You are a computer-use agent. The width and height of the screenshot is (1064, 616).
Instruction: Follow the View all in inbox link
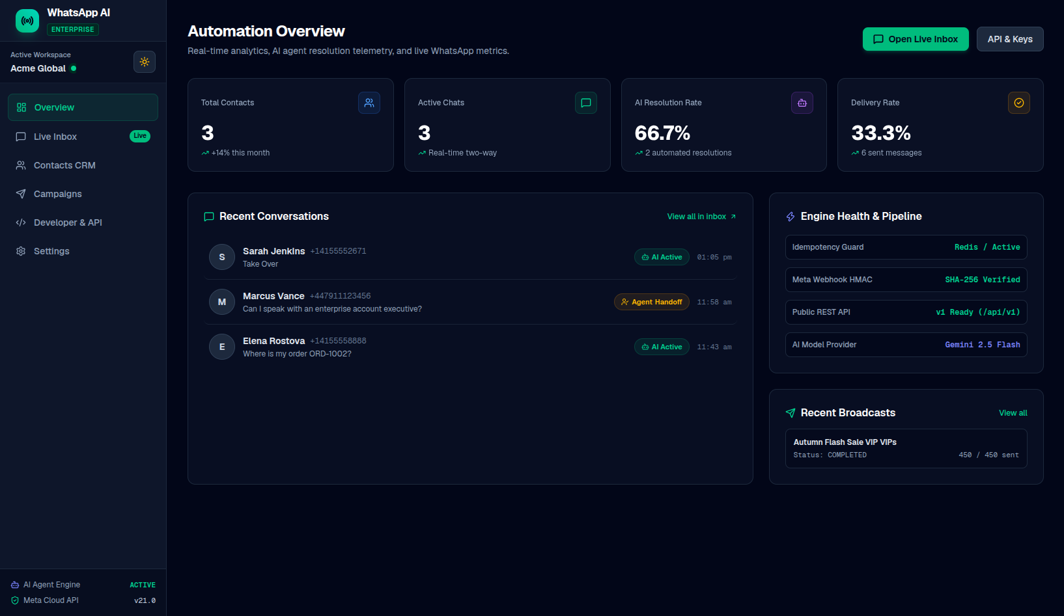701,217
